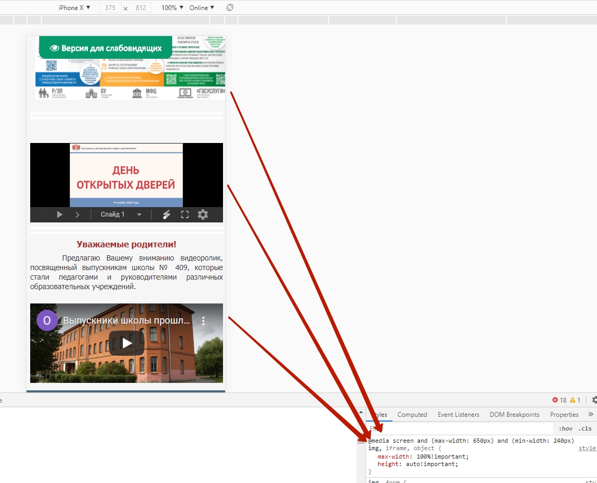Screen dimensions: 597x483
Task: Open the Online network throttling dropdown
Action: [202, 7]
